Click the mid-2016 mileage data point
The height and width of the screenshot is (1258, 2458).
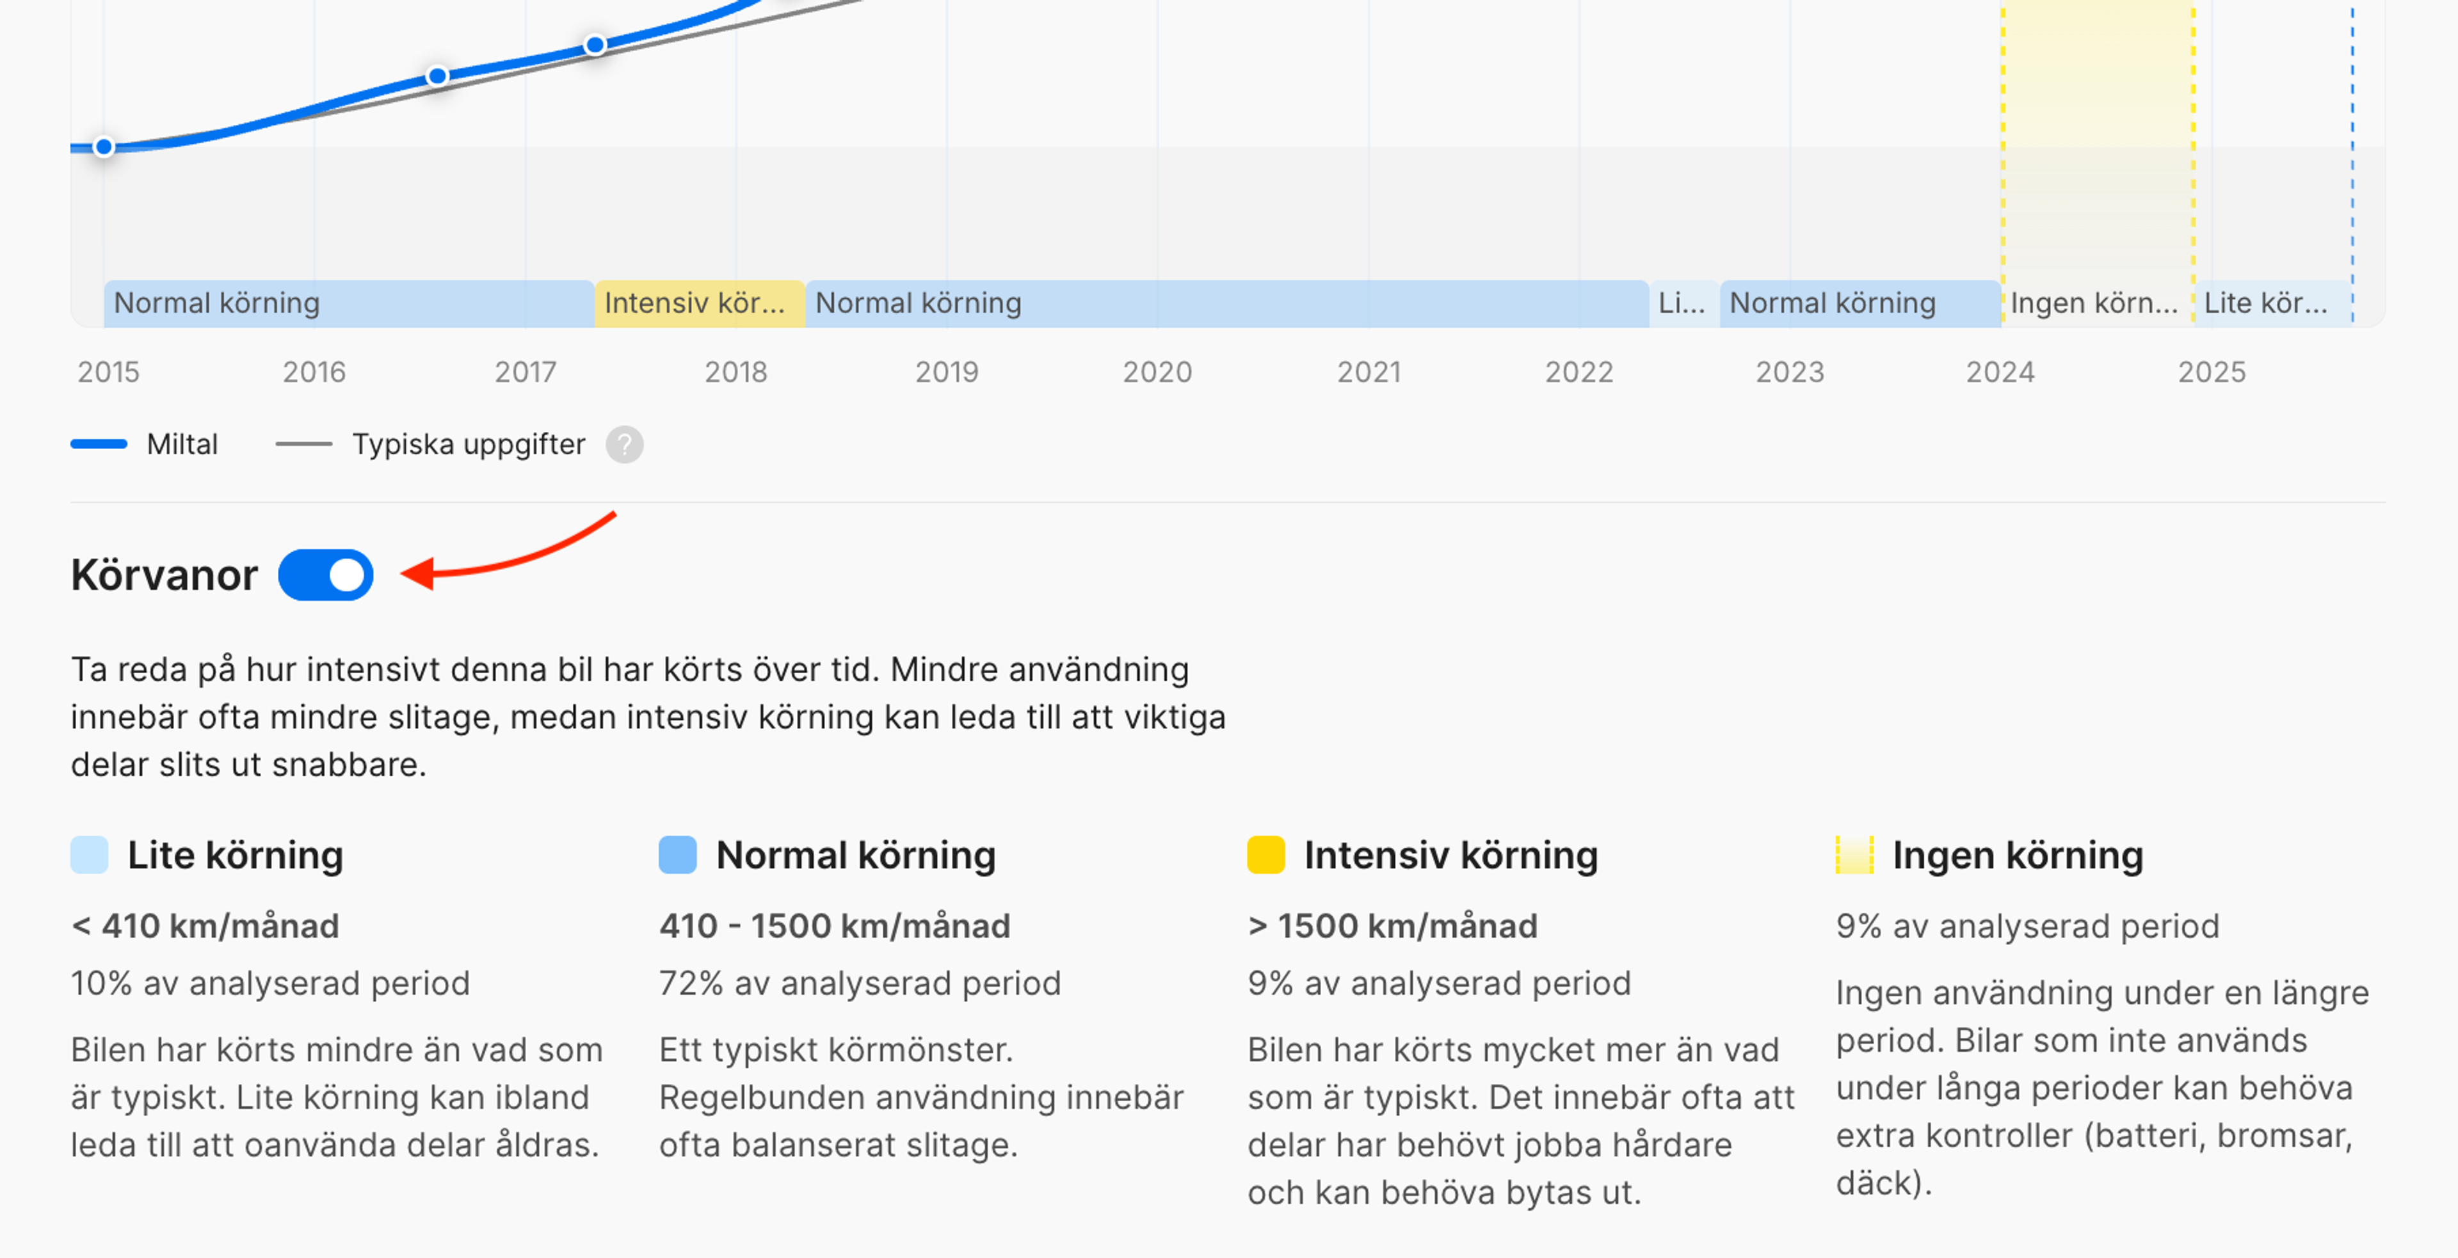coord(437,76)
